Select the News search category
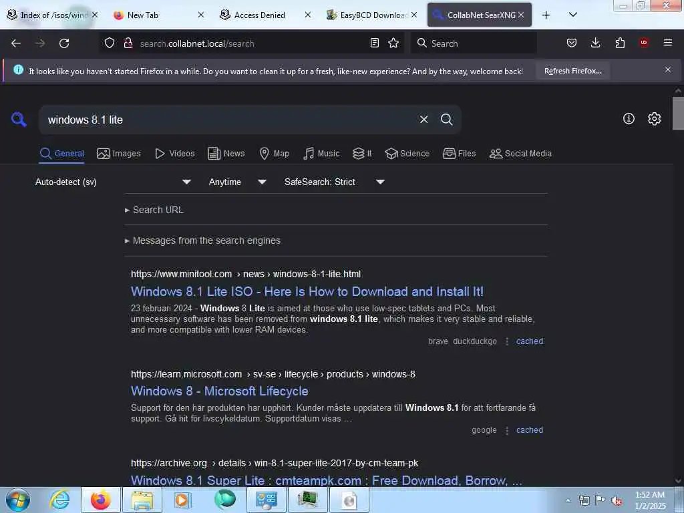 pos(226,154)
